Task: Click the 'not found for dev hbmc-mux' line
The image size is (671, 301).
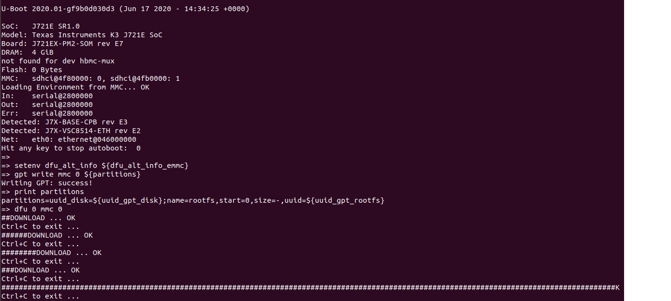Action: [x=58, y=61]
